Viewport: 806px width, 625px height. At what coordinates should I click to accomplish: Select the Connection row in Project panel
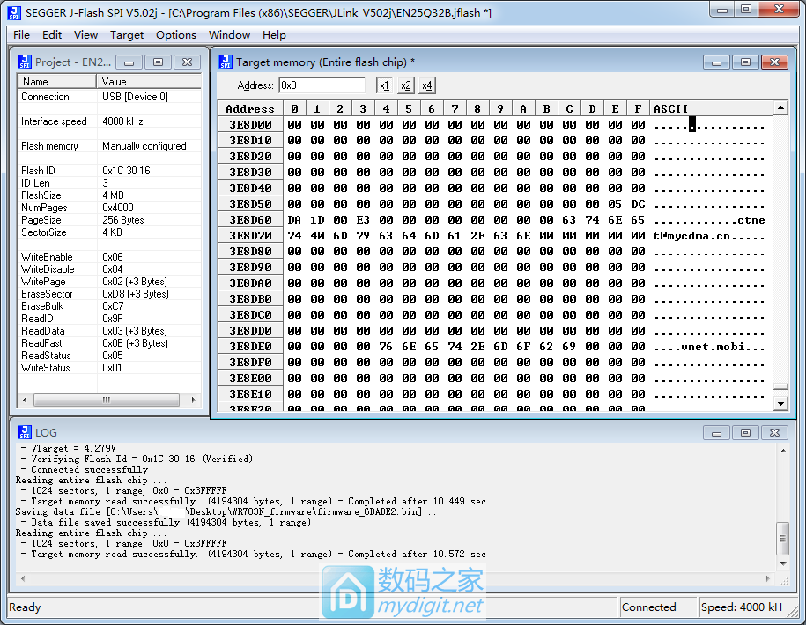click(x=109, y=97)
